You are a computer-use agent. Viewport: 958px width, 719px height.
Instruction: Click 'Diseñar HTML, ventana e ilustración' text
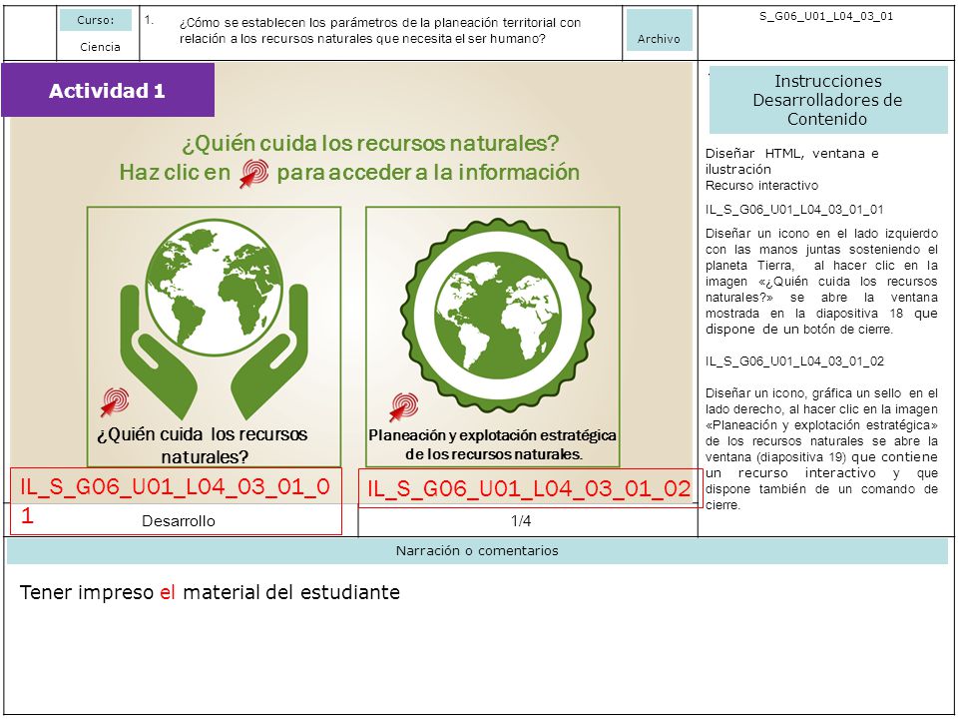pos(791,161)
